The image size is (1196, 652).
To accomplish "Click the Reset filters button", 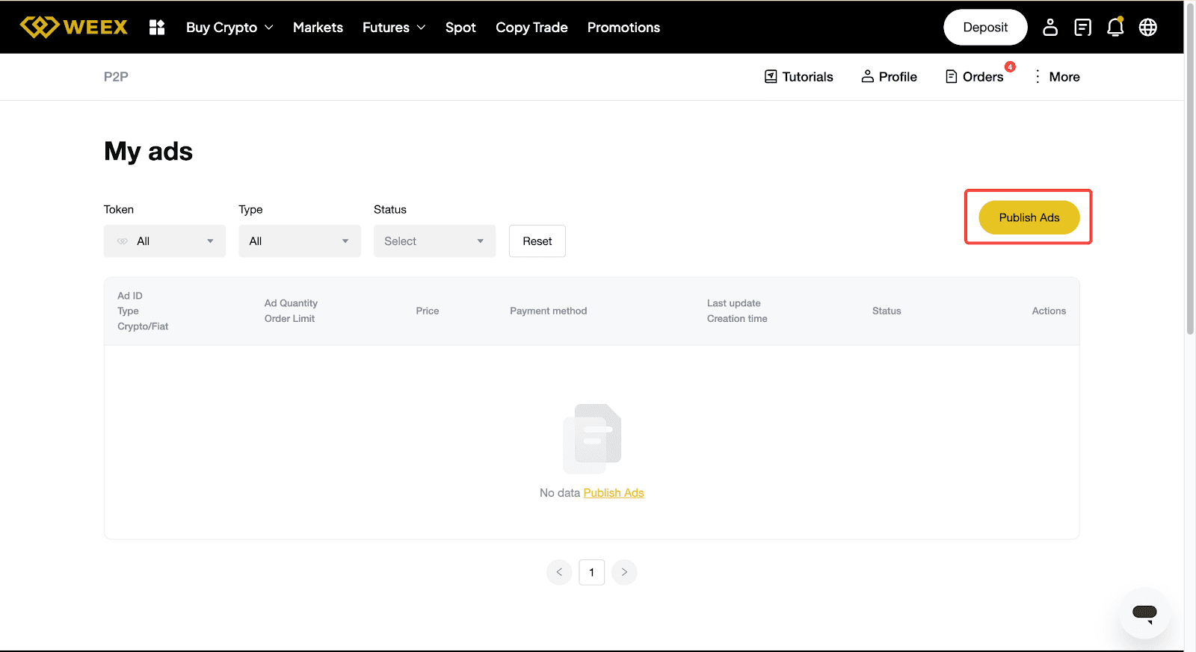I will click(x=537, y=241).
